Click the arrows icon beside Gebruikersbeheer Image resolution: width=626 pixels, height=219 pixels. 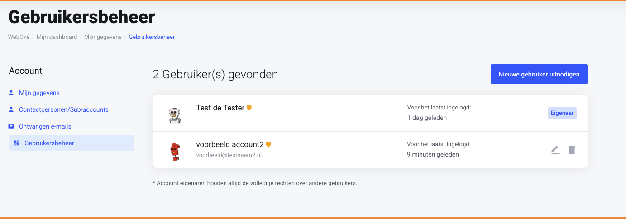17,143
